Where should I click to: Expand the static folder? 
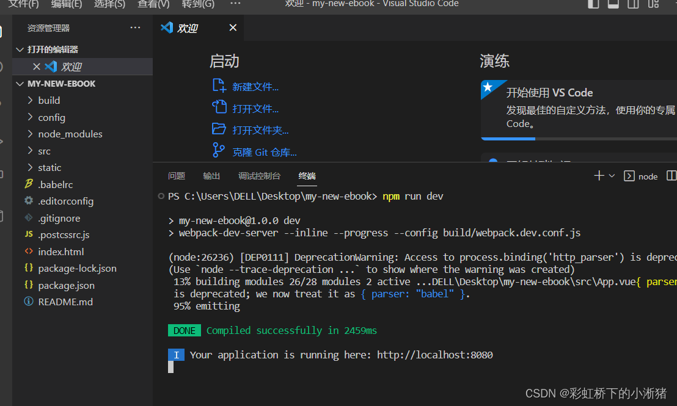coord(82,167)
